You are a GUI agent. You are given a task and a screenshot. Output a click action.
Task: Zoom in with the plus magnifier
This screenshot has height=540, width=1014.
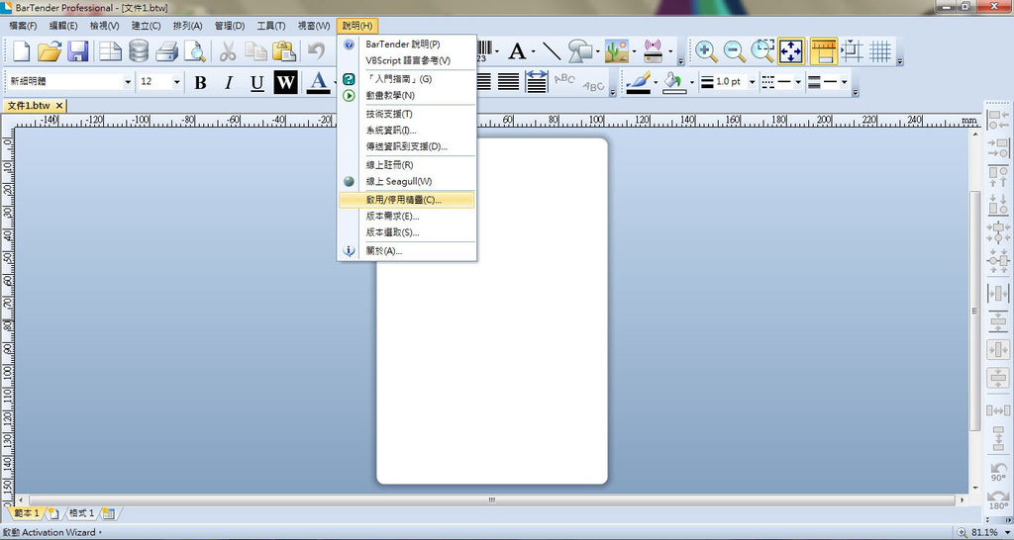click(x=705, y=51)
